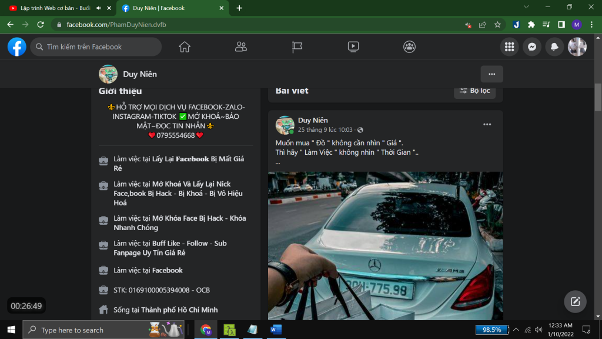Open the Facebook menu grid icon
The height and width of the screenshot is (339, 602).
coord(510,47)
